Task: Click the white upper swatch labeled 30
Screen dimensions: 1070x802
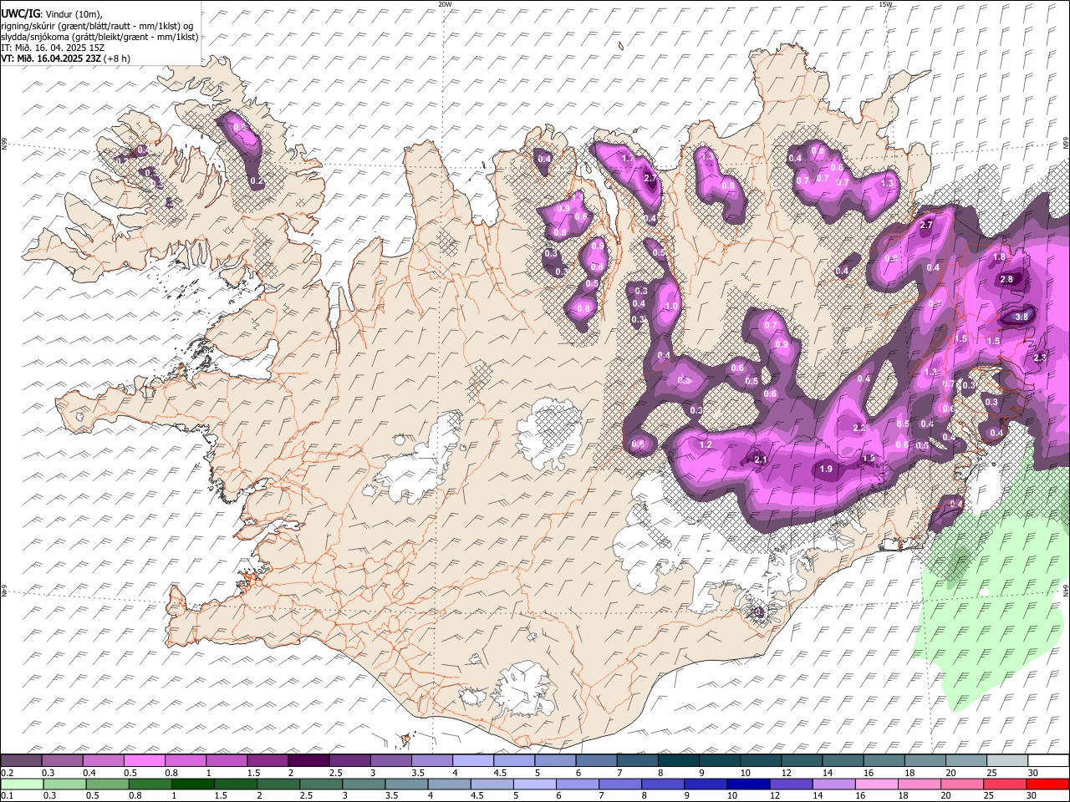Action: (x=1047, y=761)
